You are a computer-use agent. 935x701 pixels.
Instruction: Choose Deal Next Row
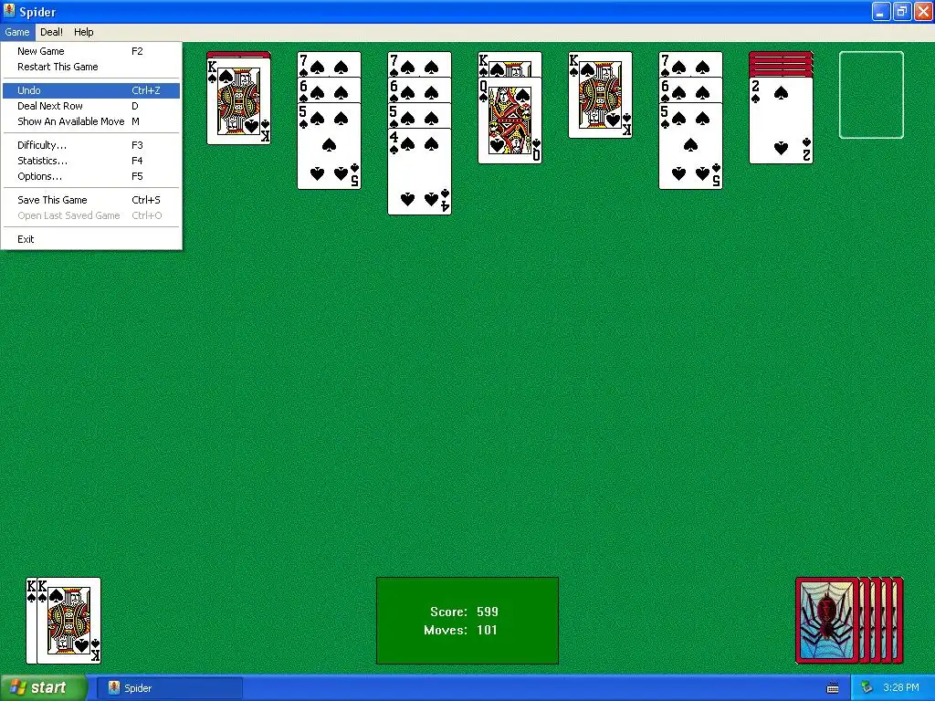point(91,106)
